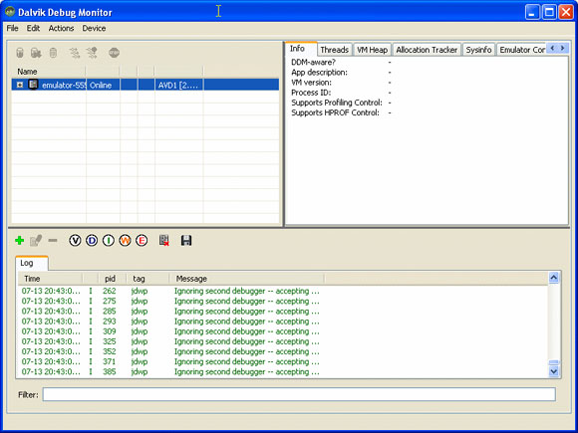
Task: Toggle Debug log level D button
Action: point(92,241)
